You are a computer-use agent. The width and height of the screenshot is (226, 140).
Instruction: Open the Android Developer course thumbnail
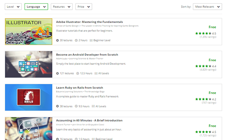(29, 64)
